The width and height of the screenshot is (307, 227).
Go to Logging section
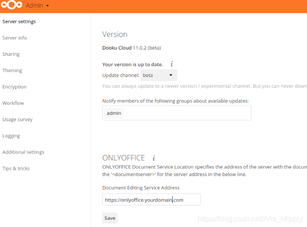click(11, 136)
